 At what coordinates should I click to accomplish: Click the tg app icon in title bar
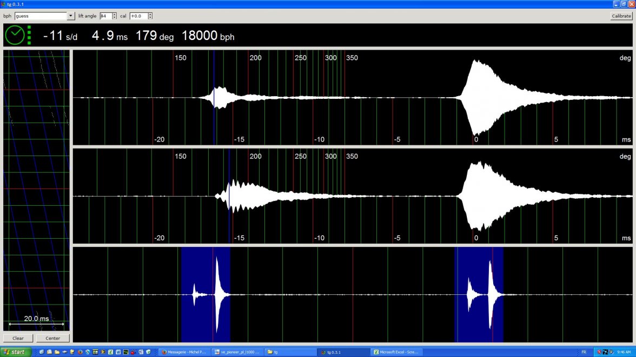pos(3,4)
